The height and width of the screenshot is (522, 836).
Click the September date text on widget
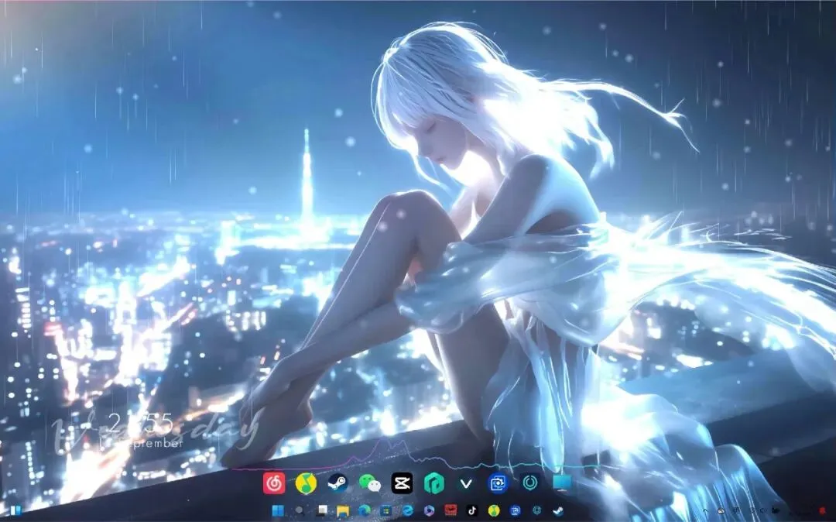click(x=142, y=444)
